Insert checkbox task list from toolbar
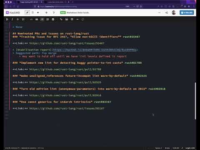The height and width of the screenshot is (150, 200). click(x=53, y=19)
